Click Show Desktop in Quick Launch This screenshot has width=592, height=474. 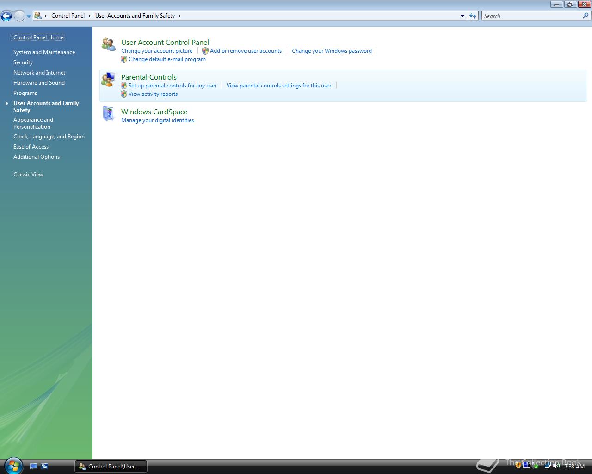34,467
